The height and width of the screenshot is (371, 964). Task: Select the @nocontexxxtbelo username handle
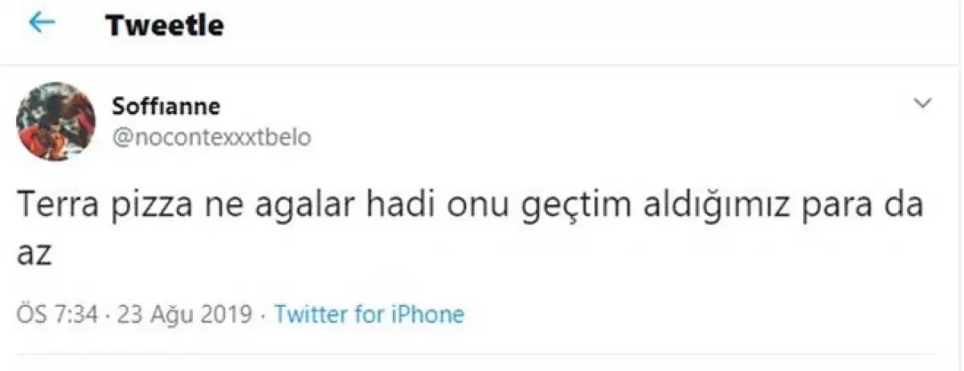(x=213, y=137)
